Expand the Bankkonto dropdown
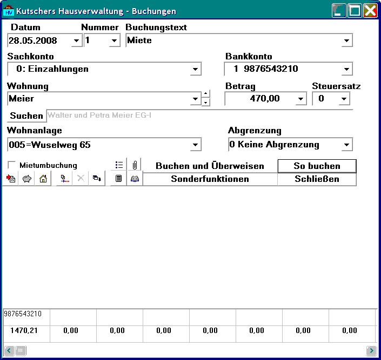 [x=347, y=69]
